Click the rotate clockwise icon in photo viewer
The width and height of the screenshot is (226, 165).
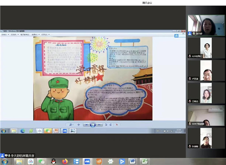tap(111, 125)
